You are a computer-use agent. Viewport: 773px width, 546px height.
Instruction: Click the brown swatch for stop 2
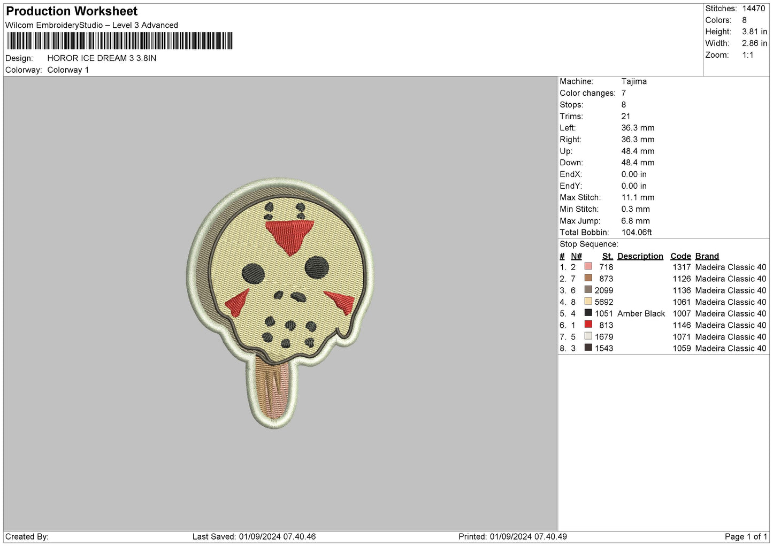(588, 278)
